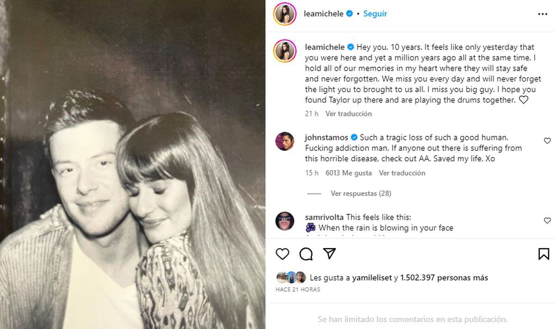Image resolution: width=555 pixels, height=329 pixels.
Task: Open the 6013 Me gusta likes list
Action: (x=349, y=173)
